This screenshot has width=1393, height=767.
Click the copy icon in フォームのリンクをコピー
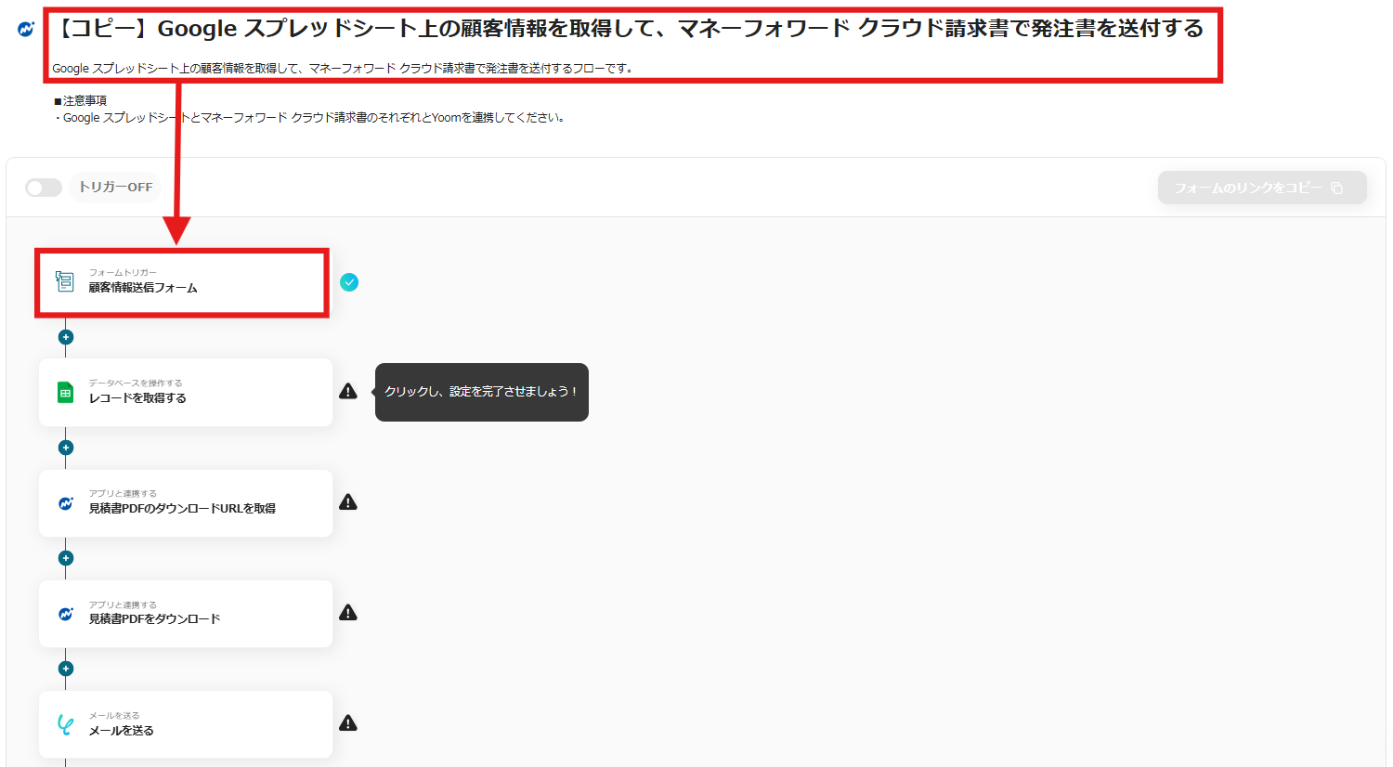[1337, 188]
